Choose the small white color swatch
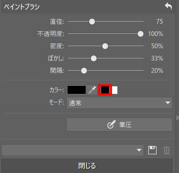Image resolution: width=179 pixels, height=173 pixels. 115,90
